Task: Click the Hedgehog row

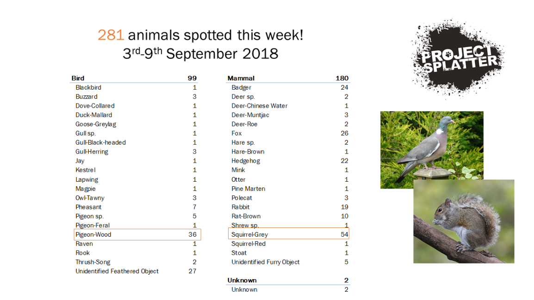Action: click(x=246, y=161)
